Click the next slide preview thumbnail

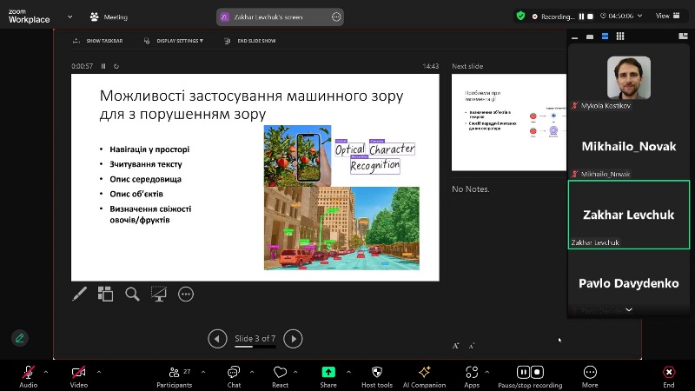click(509, 123)
